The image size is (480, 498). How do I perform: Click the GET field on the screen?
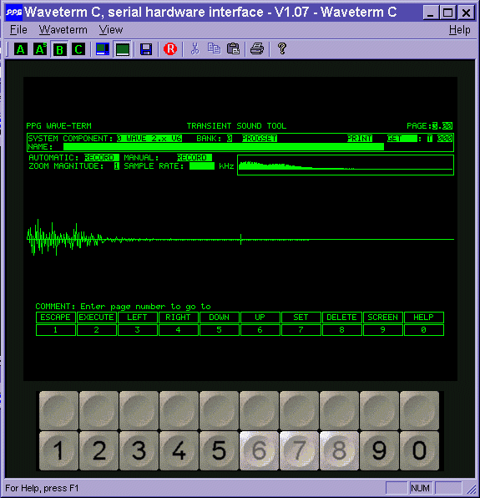pos(402,139)
